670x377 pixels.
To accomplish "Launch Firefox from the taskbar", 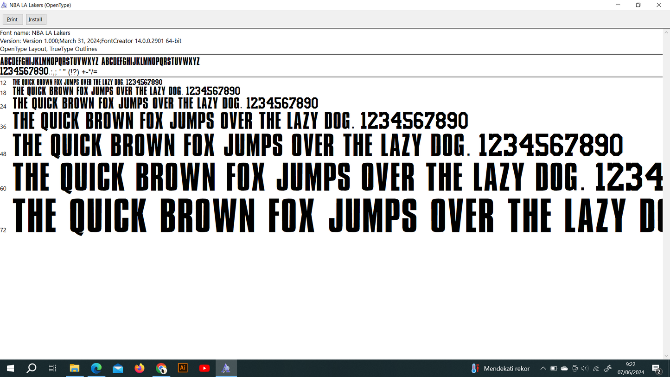I will point(140,368).
